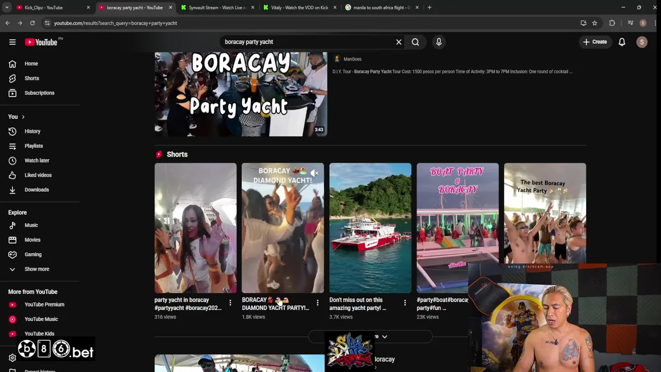Screen dimensions: 661x372
Task: Click Shorts section heading
Action: coord(177,154)
